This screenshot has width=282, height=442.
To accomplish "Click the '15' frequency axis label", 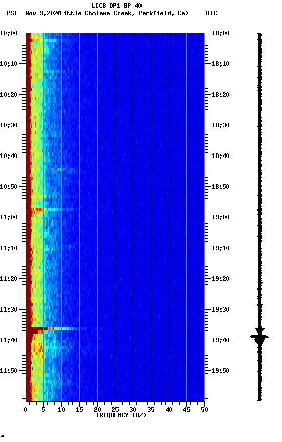I will [x=79, y=410].
